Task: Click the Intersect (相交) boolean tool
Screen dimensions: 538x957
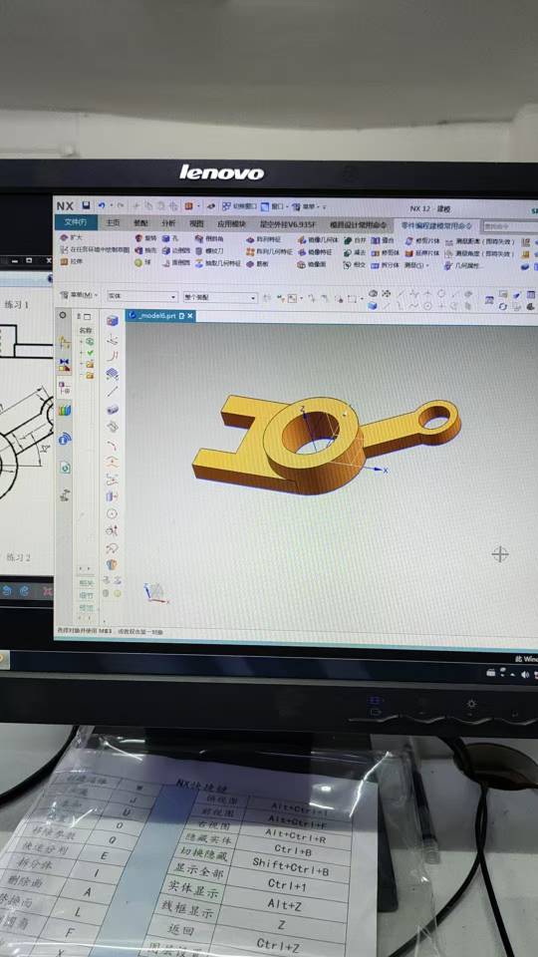Action: (355, 265)
